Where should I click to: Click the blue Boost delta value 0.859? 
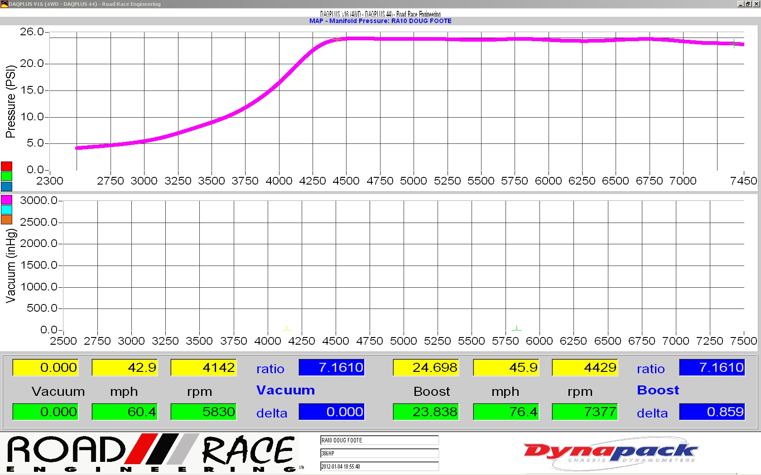[x=712, y=412]
